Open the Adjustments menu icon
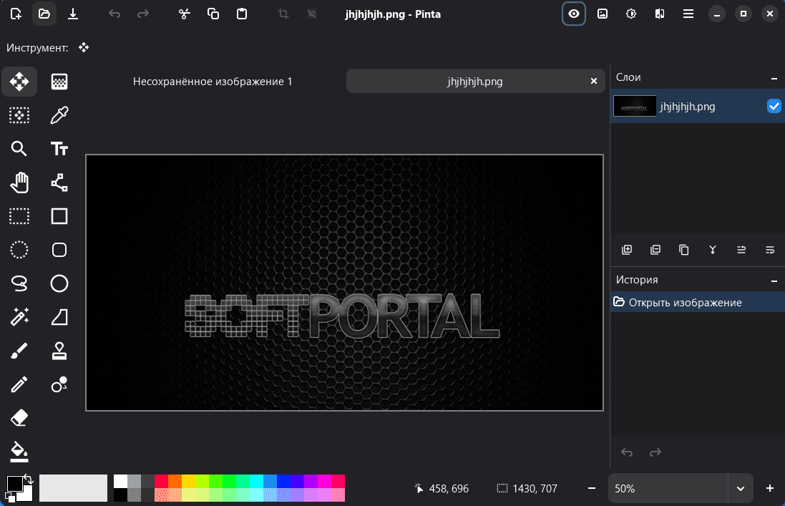785x506 pixels. tap(631, 14)
